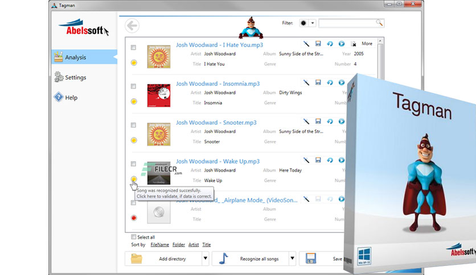Click the search magnifier icon
476x275 pixels.
pos(379,23)
